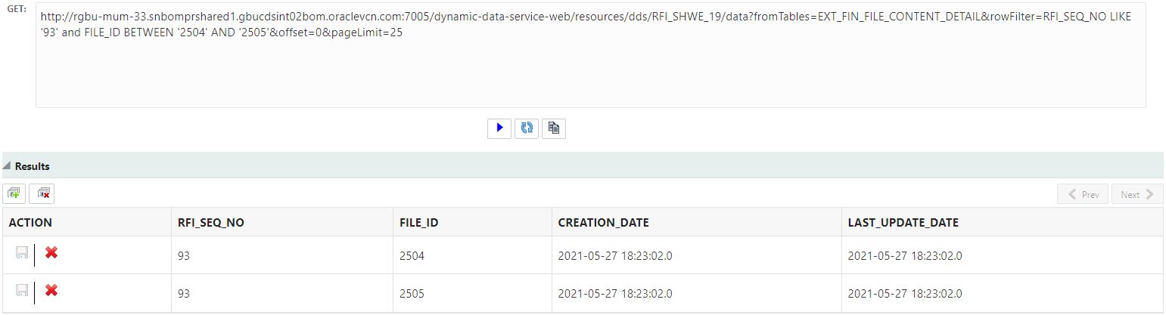This screenshot has height=315, width=1166.
Task: Click inside the GET URL text area
Action: (x=590, y=55)
